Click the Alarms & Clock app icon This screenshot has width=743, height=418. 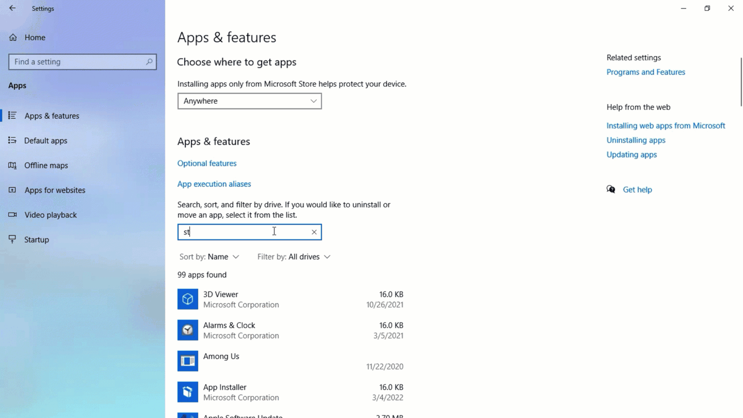click(188, 330)
